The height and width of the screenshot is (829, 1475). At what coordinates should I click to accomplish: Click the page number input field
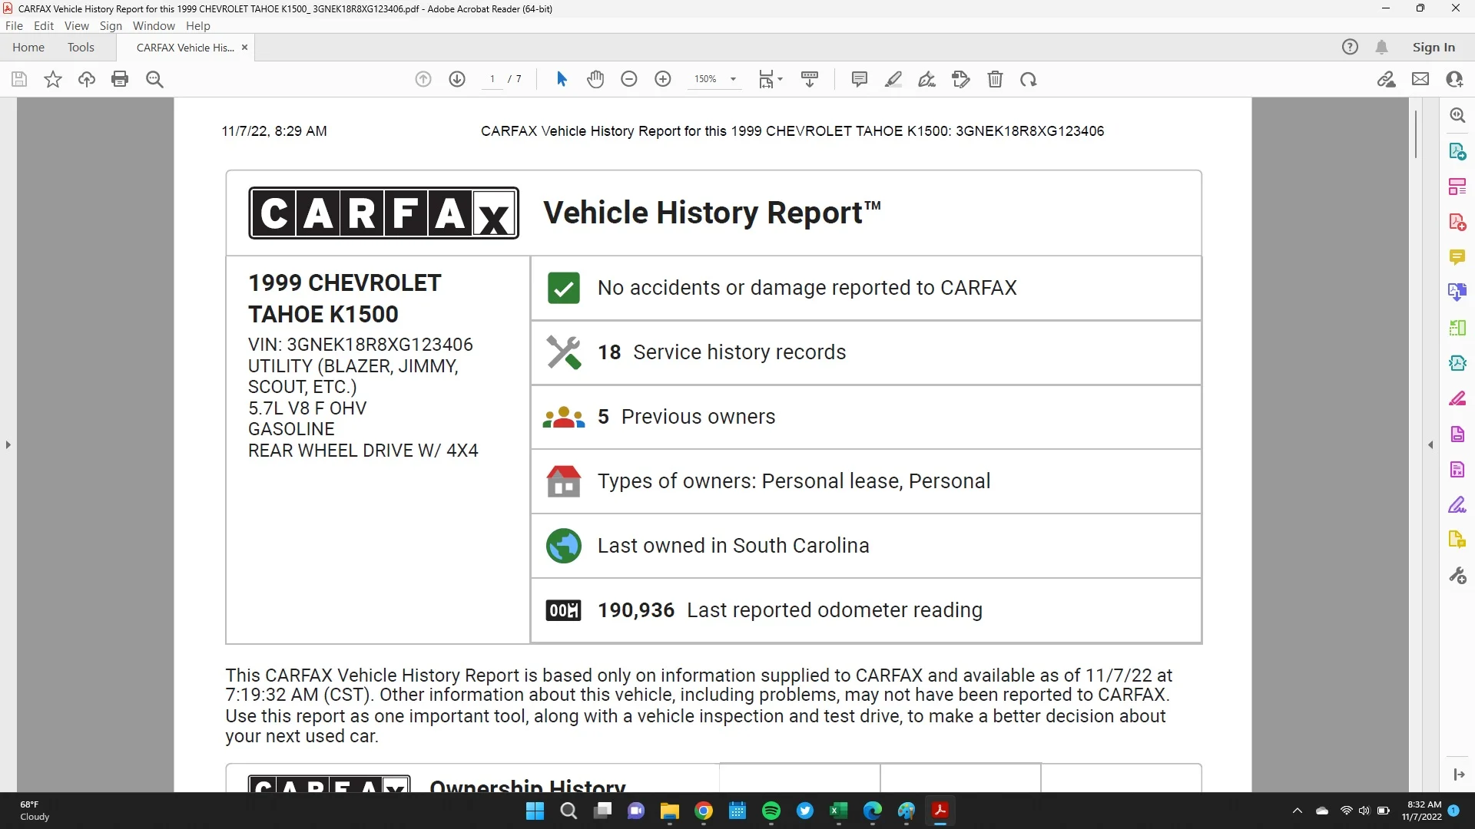point(492,79)
